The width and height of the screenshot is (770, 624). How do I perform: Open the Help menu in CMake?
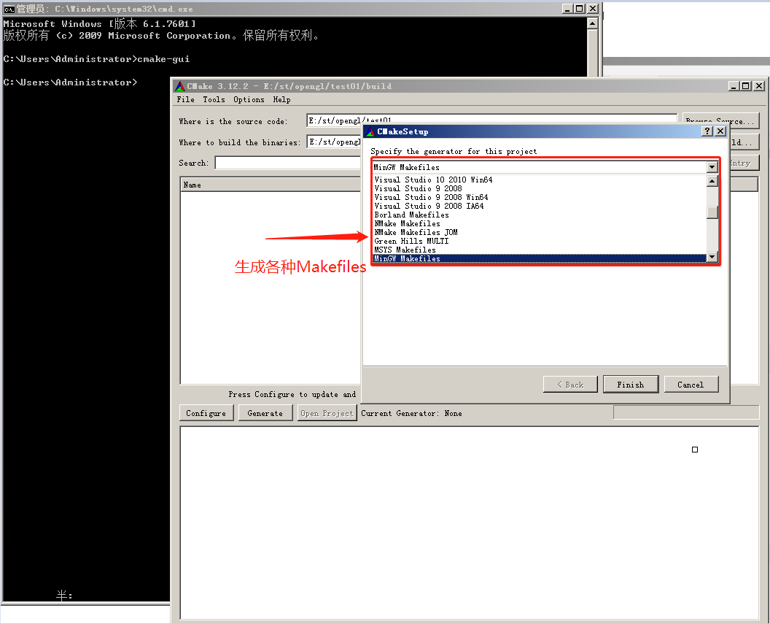[281, 100]
